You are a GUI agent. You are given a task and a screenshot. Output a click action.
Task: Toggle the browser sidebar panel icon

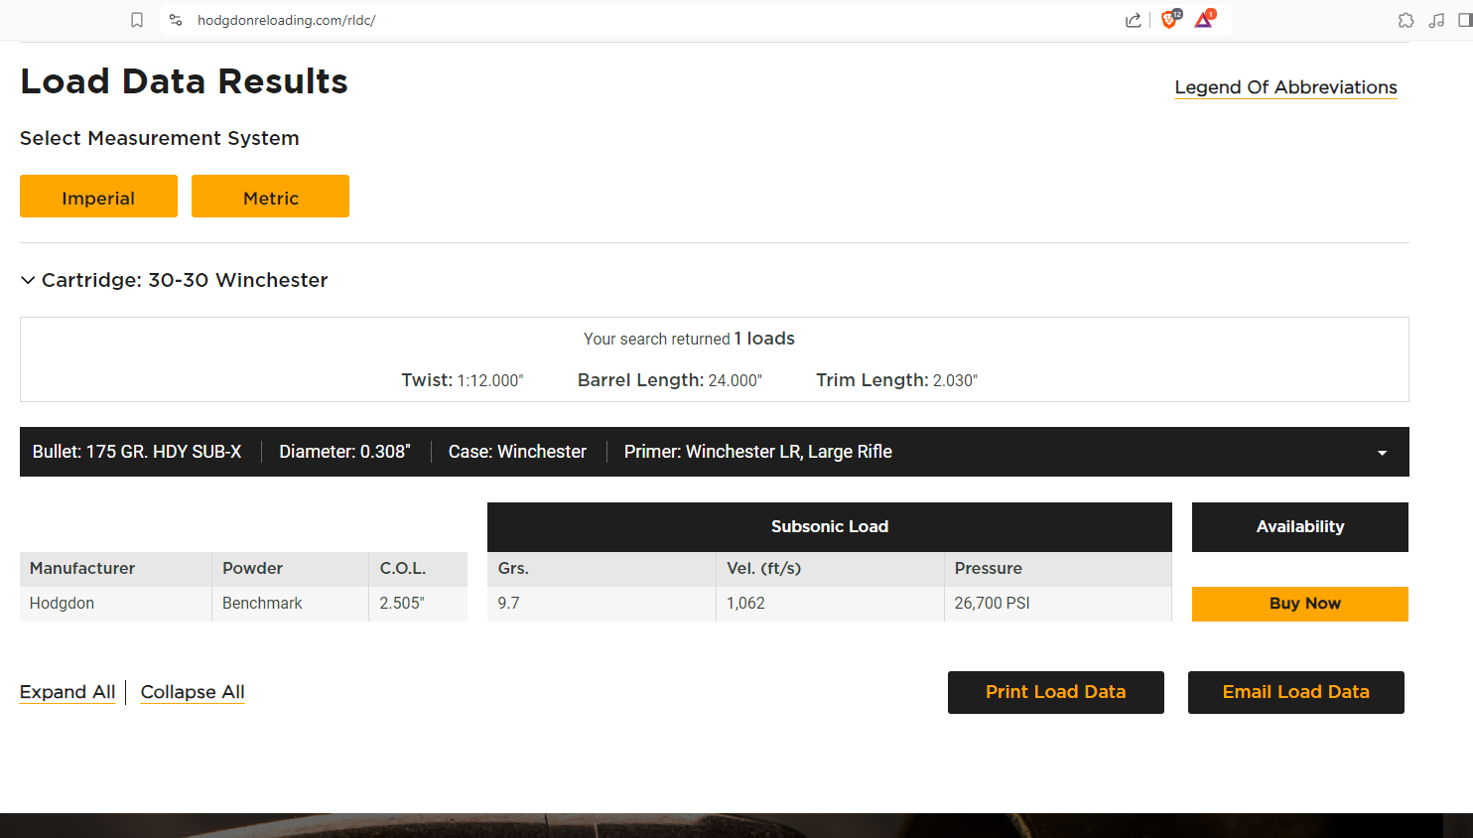pos(1465,20)
